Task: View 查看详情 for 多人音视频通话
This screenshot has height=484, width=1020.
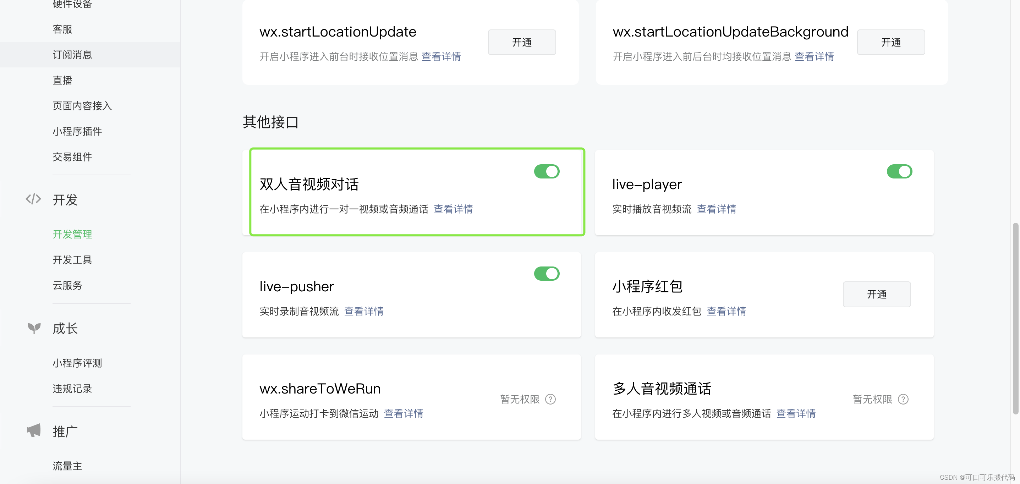Action: 796,413
